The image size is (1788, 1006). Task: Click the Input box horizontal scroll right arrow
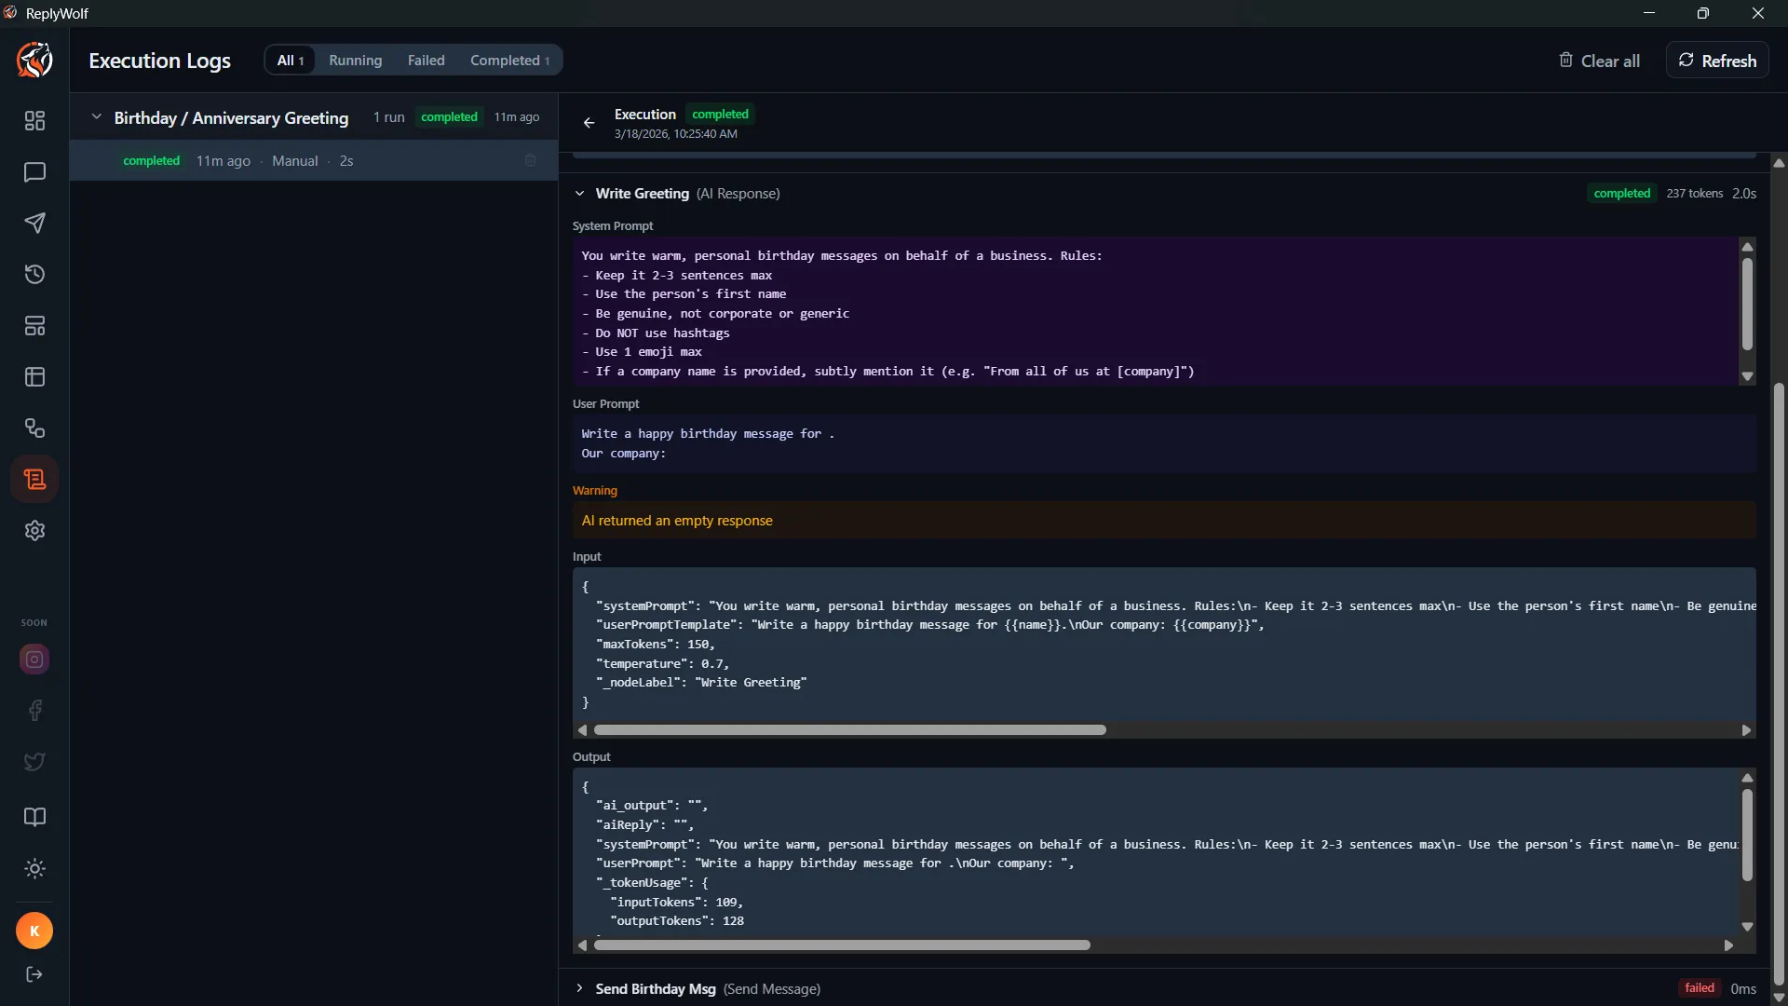click(1746, 730)
